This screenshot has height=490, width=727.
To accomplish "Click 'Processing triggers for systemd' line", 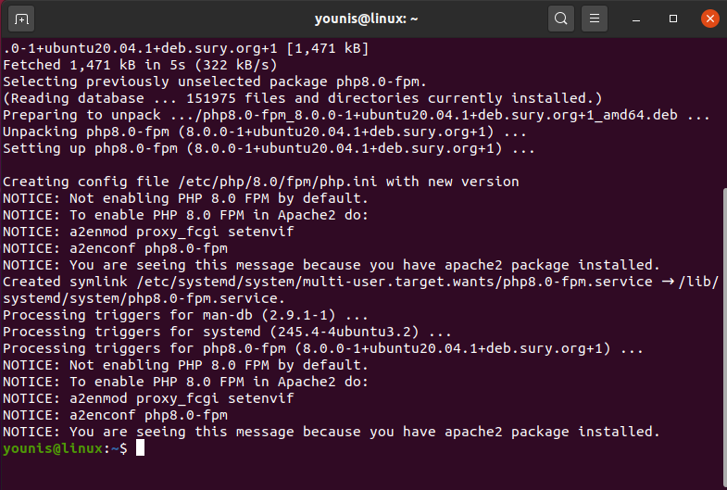I will click(x=227, y=332).
